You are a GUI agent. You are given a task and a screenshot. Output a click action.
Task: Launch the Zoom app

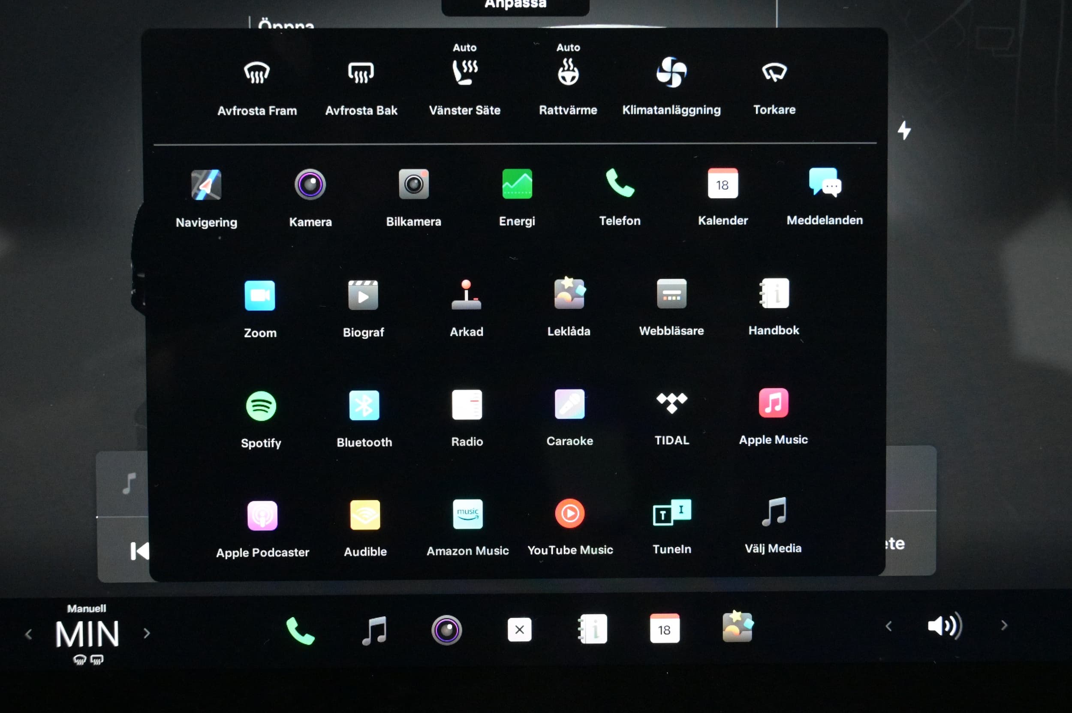coord(260,295)
